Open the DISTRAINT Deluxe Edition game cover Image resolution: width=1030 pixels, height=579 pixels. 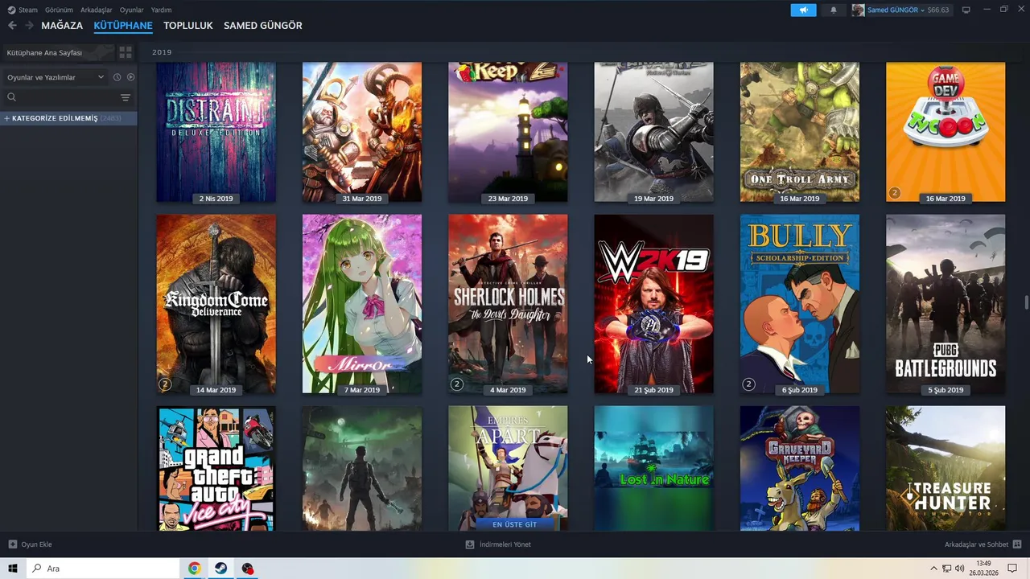(216, 132)
